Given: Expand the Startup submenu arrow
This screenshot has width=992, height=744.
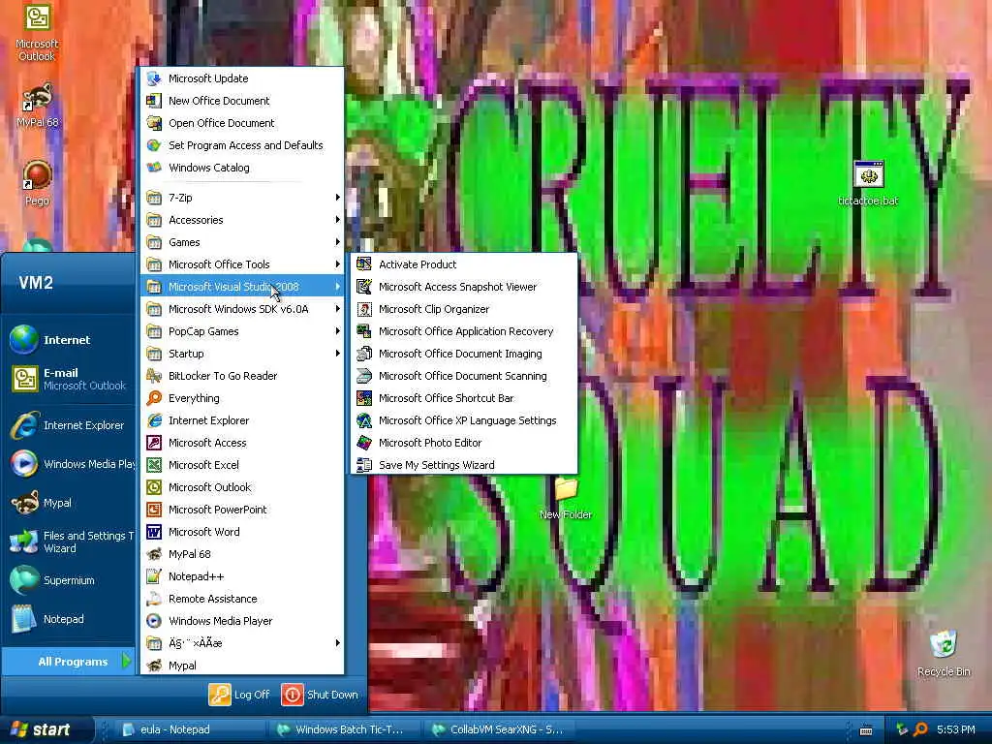Looking at the screenshot, I should point(337,353).
